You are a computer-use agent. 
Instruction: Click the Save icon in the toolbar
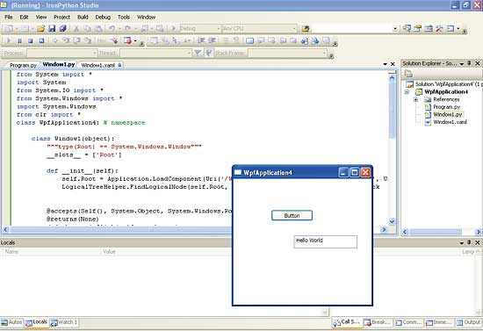click(x=52, y=29)
